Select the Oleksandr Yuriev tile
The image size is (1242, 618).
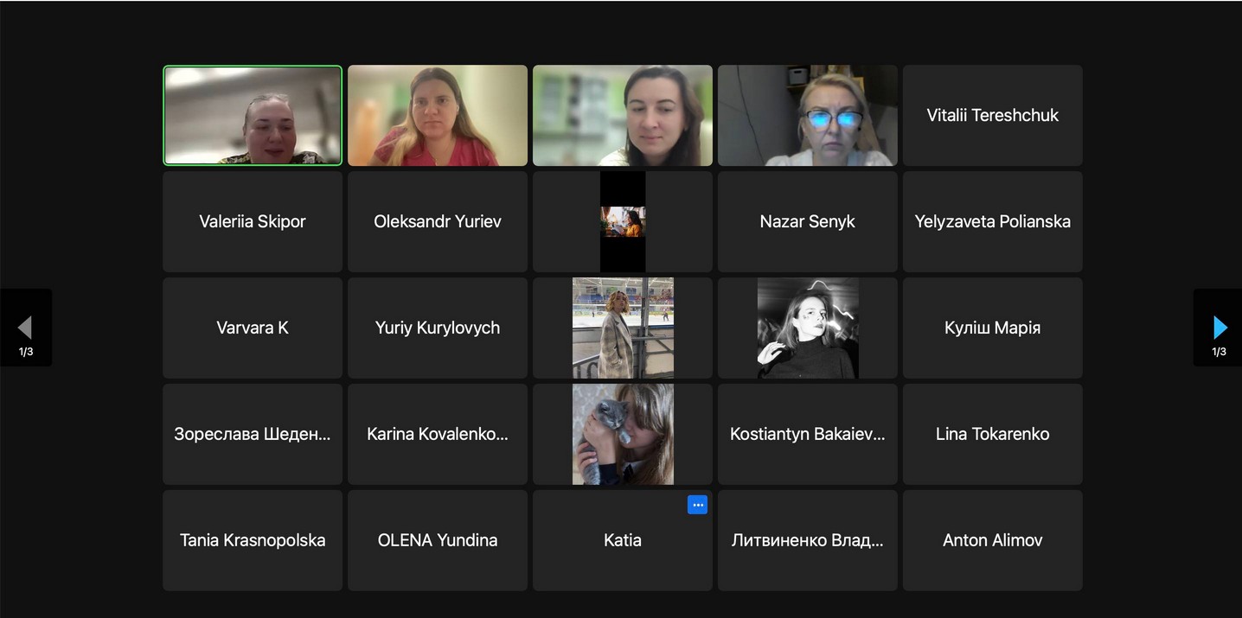(x=438, y=221)
